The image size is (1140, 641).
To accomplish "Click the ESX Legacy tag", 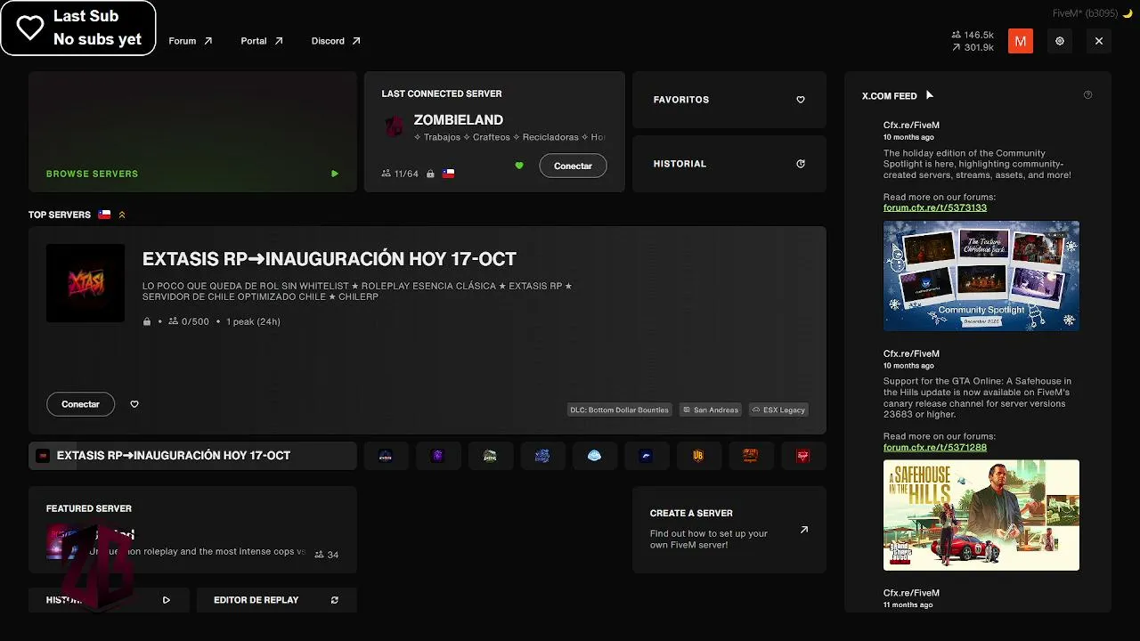I will coord(778,410).
